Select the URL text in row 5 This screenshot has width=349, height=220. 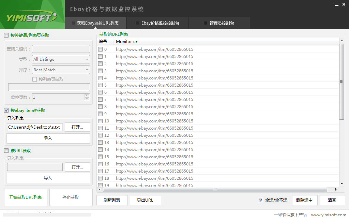click(x=154, y=85)
